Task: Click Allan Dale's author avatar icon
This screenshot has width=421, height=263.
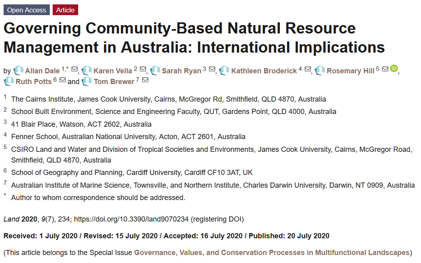Action: [x=18, y=71]
